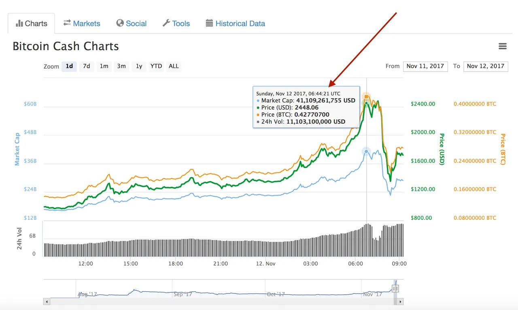Set zoom to 1m
The height and width of the screenshot is (310, 518).
(x=104, y=66)
